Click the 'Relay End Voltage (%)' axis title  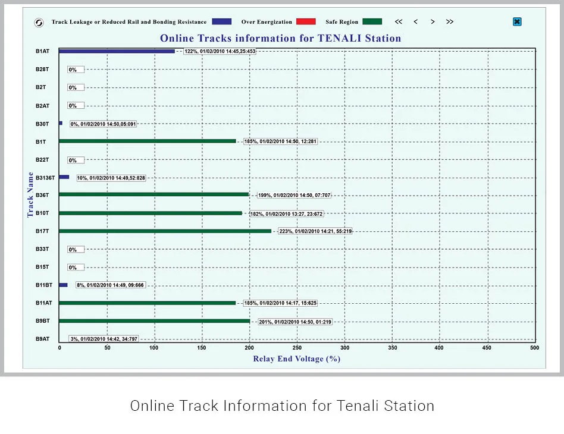297,358
